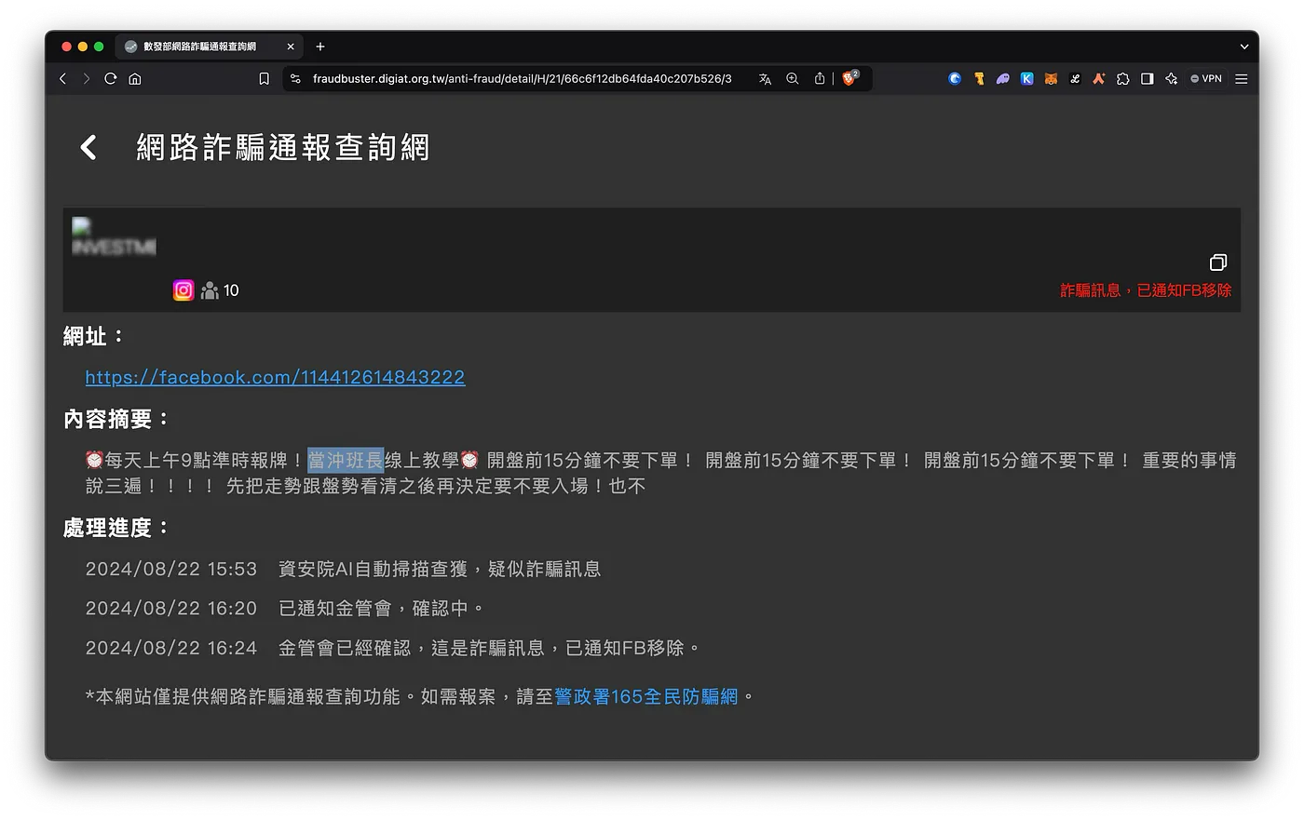Open the extensions puzzle menu

pyautogui.click(x=1123, y=79)
